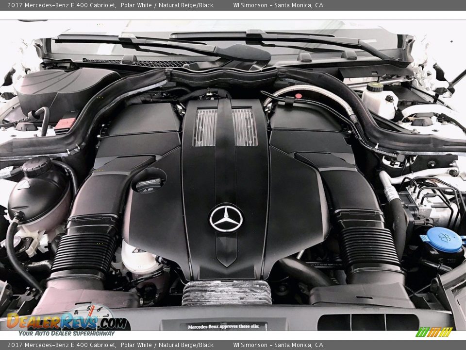Click the red cap near the braided hose
This screenshot has height=350, width=466.
(299, 96)
